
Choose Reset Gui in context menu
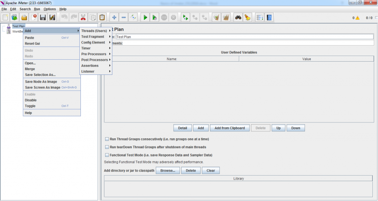[x=52, y=44]
